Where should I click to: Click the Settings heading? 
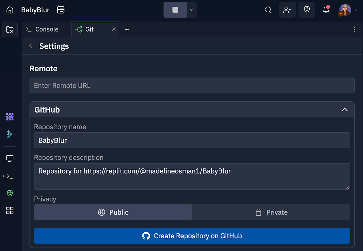pyautogui.click(x=54, y=46)
